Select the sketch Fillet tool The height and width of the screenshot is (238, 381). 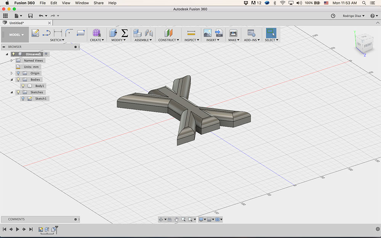click(x=69, y=33)
